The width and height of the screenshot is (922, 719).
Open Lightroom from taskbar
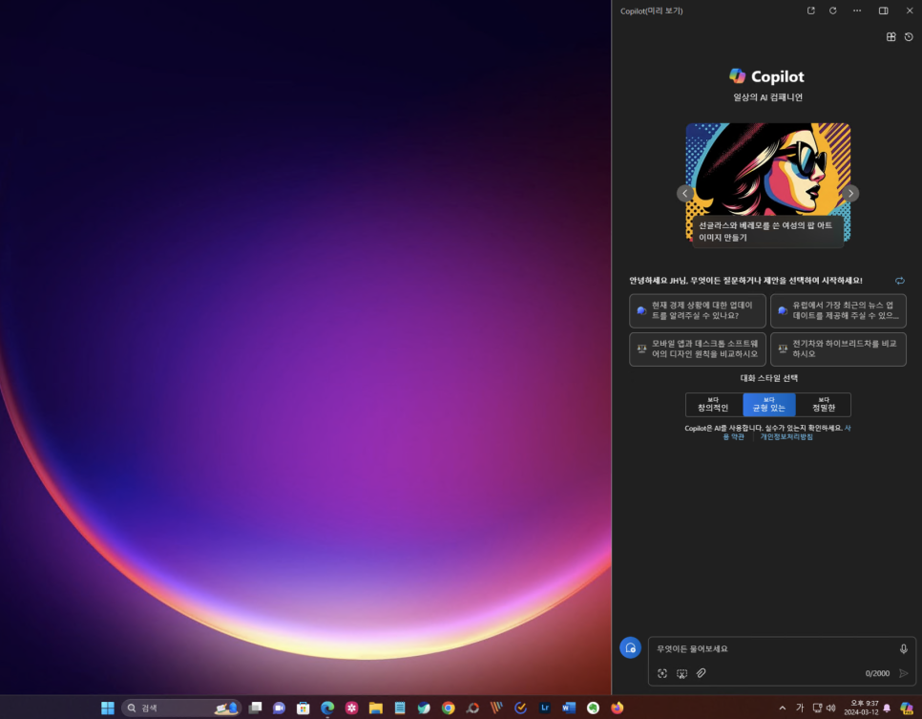pyautogui.click(x=544, y=708)
